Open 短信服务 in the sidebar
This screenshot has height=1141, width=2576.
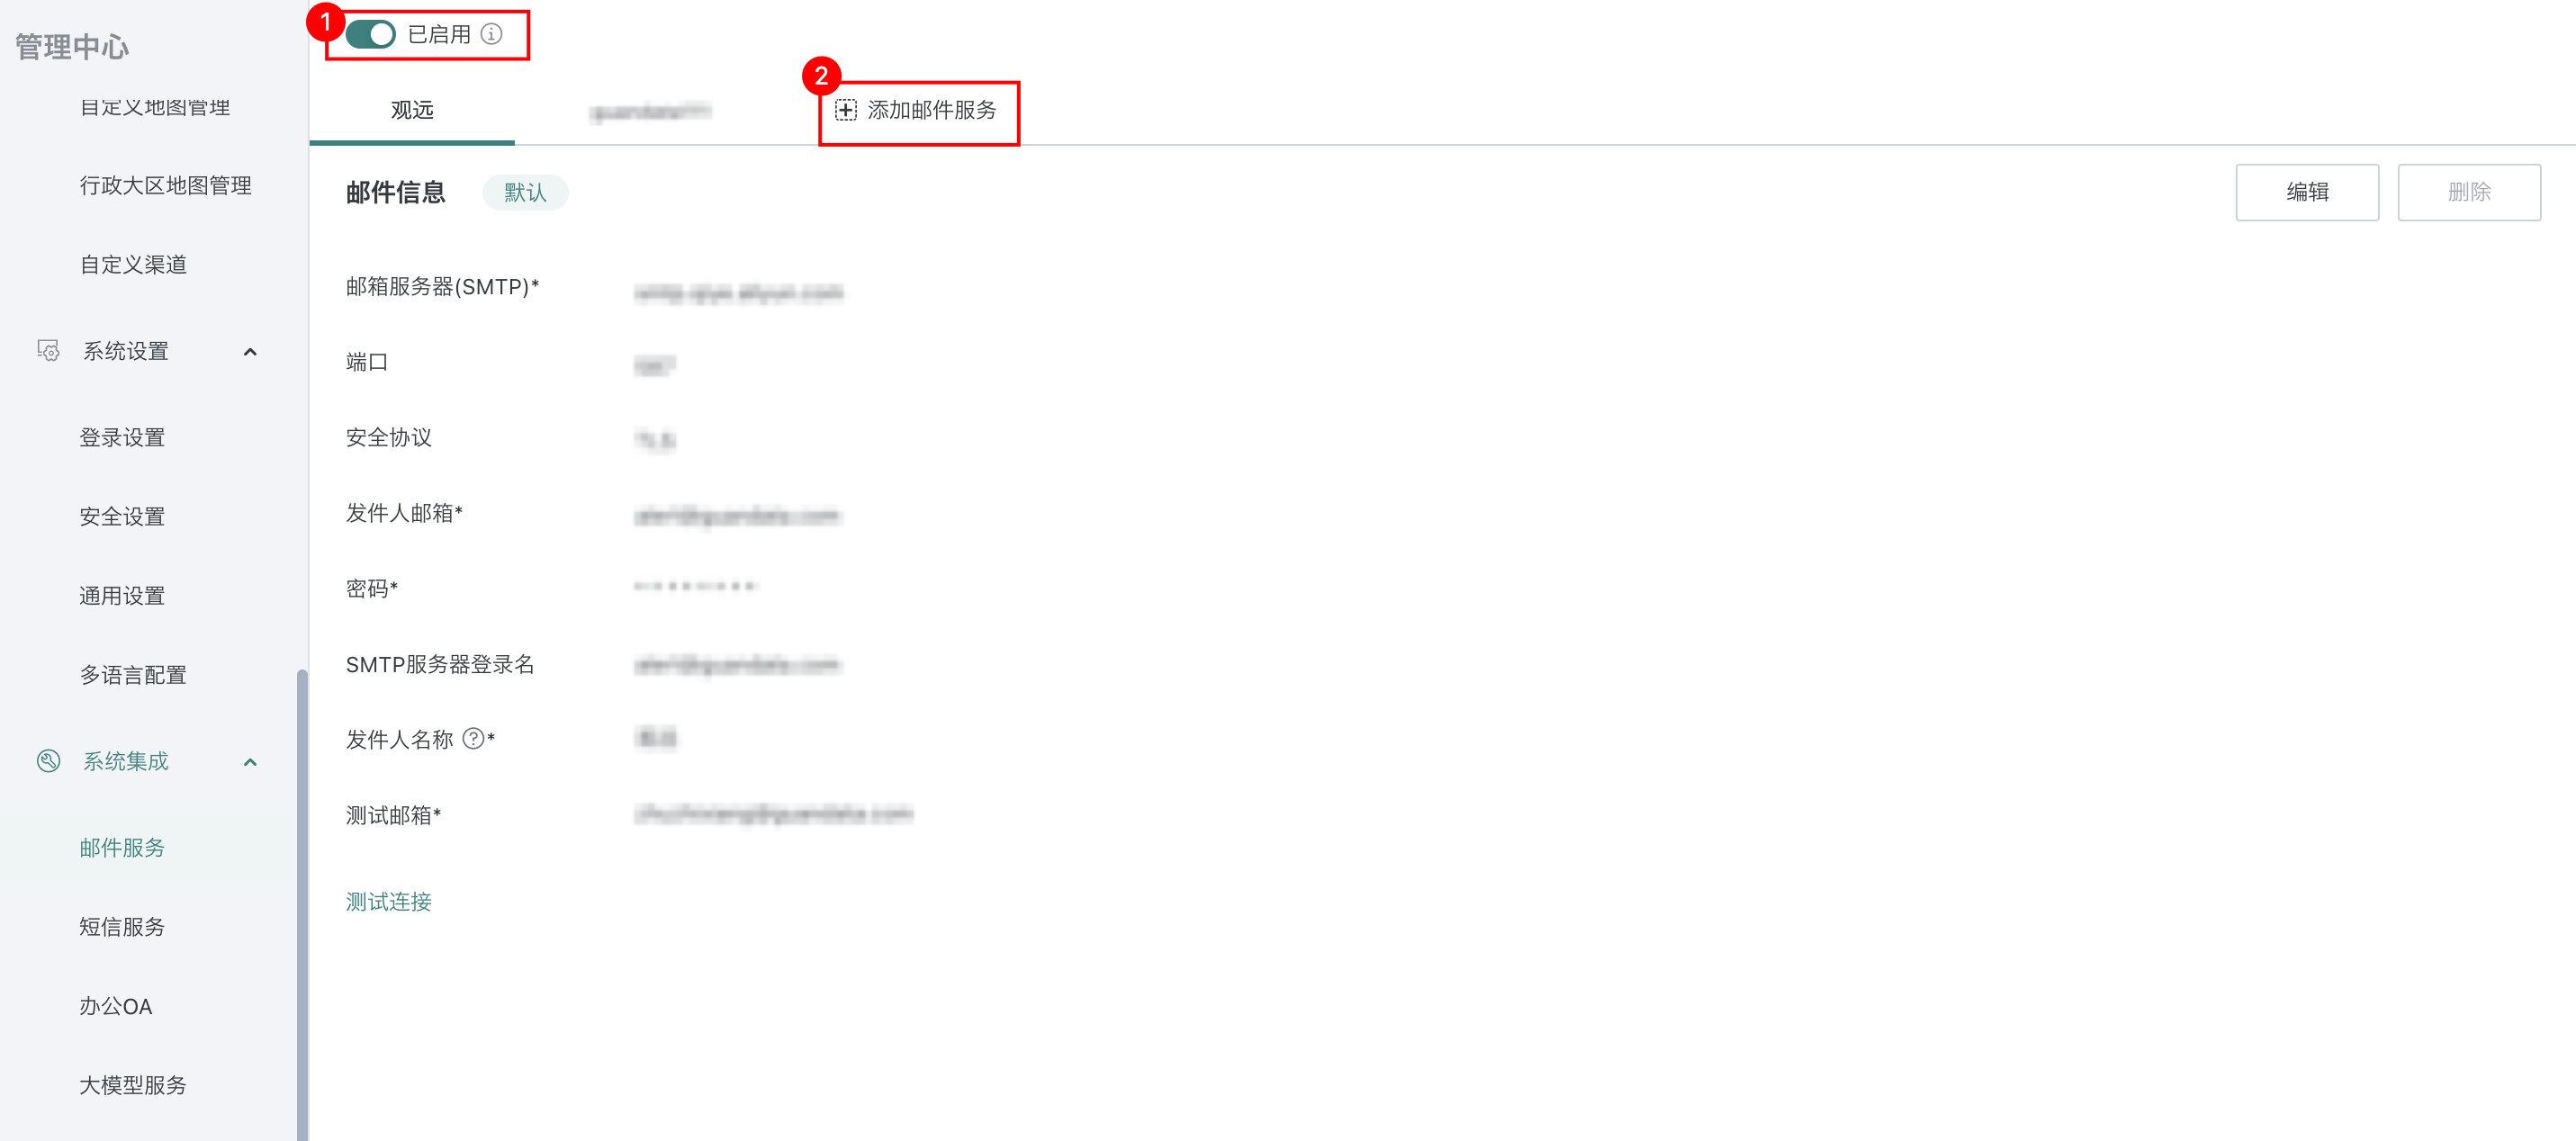point(122,927)
